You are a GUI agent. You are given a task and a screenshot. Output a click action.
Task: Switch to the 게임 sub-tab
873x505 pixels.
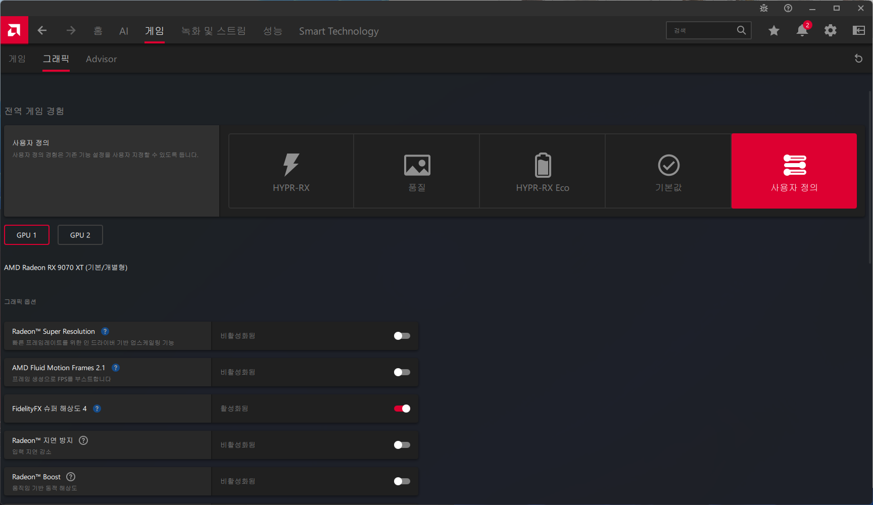tap(17, 59)
